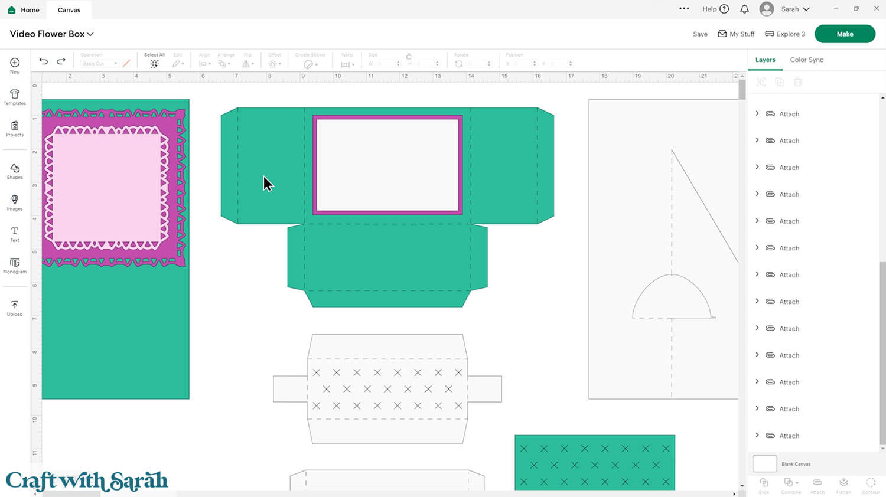The height and width of the screenshot is (497, 886).
Task: Click the Contour tool
Action: [x=871, y=486]
